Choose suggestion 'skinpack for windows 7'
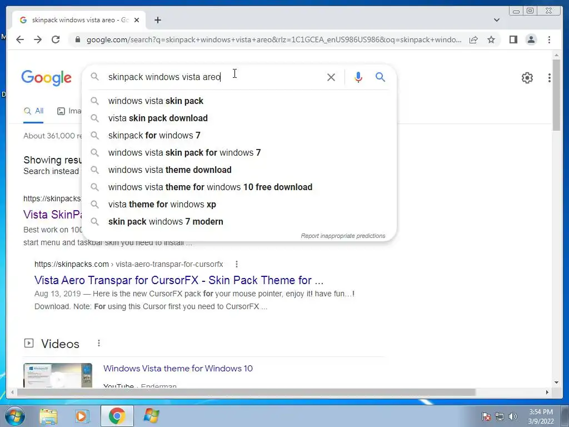Image resolution: width=569 pixels, height=427 pixels. pos(239,136)
